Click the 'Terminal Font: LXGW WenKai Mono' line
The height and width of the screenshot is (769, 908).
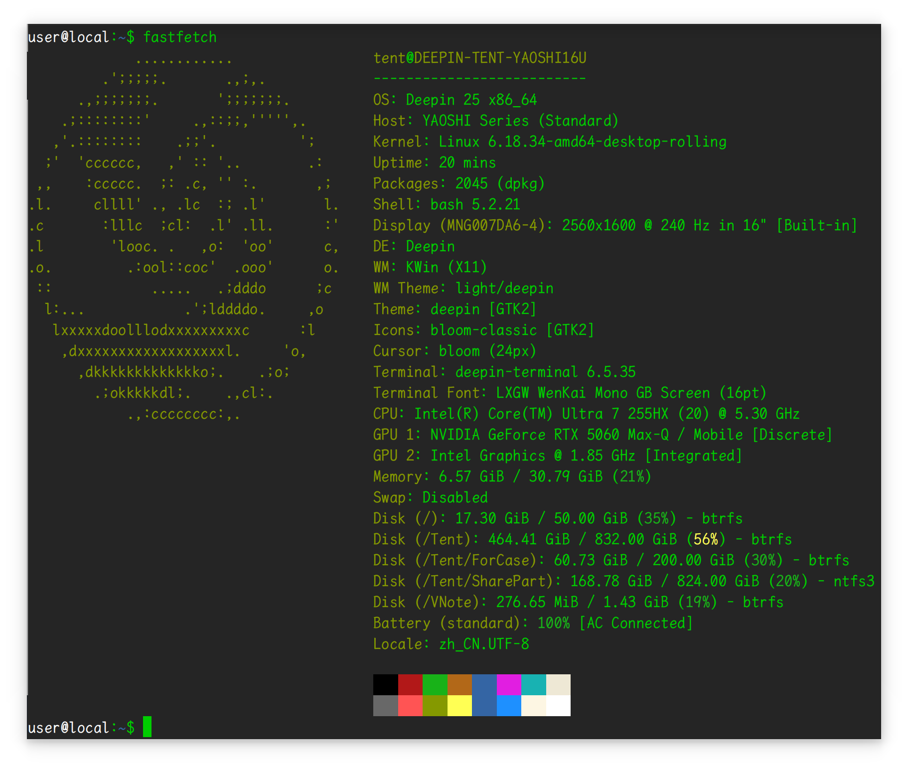tap(570, 393)
